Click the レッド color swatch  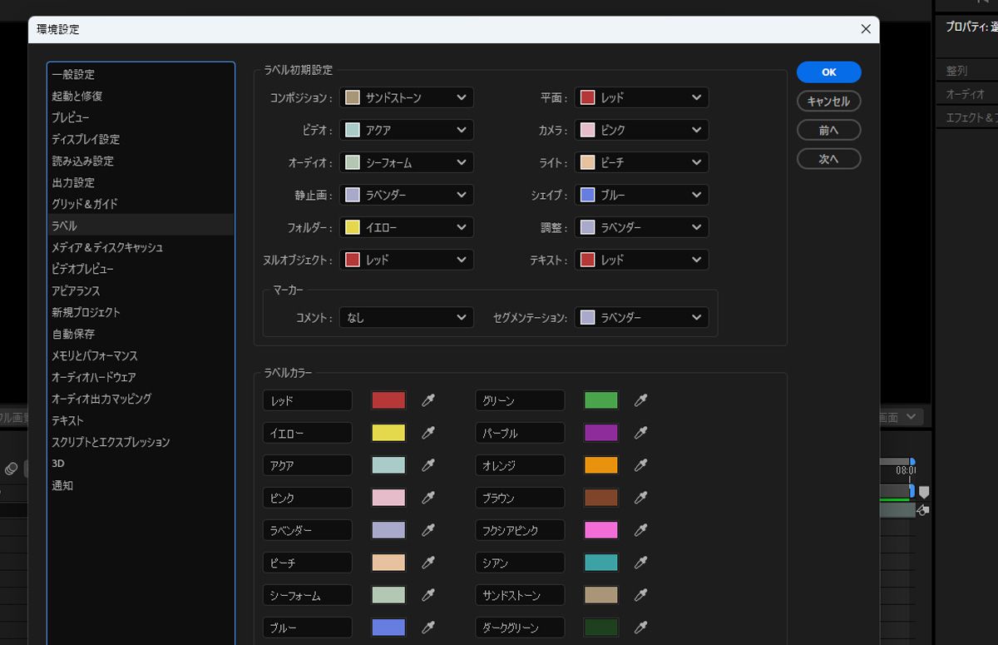tap(388, 400)
